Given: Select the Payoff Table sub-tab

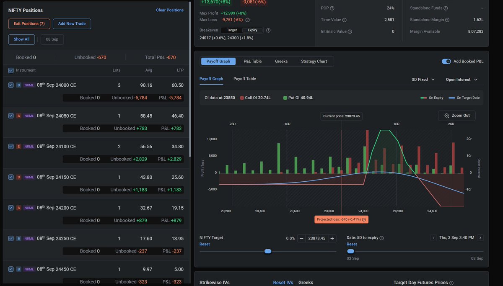Looking at the screenshot, I should point(245,79).
